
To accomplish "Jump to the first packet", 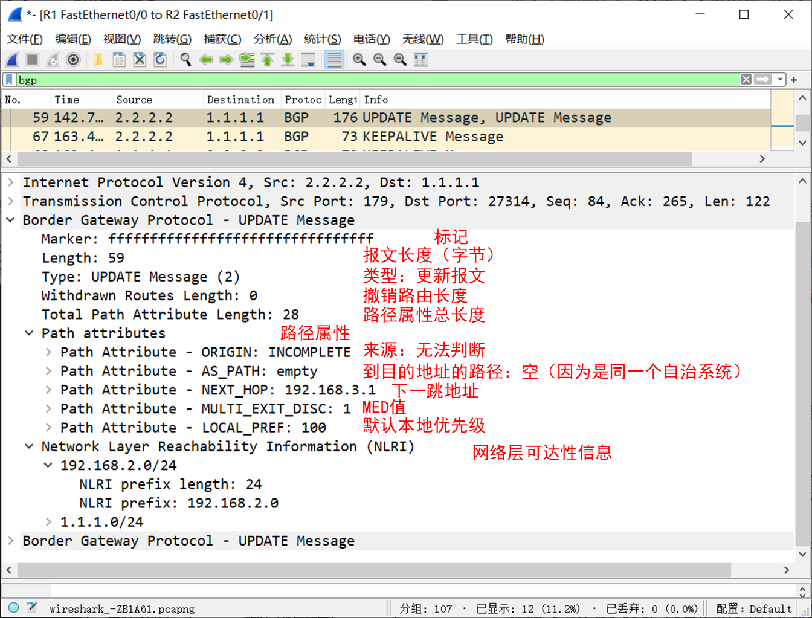I will 268,59.
